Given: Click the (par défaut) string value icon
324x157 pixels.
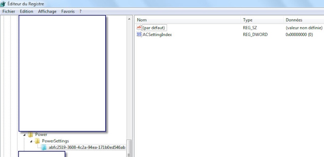Looking at the screenshot, I should point(139,28).
